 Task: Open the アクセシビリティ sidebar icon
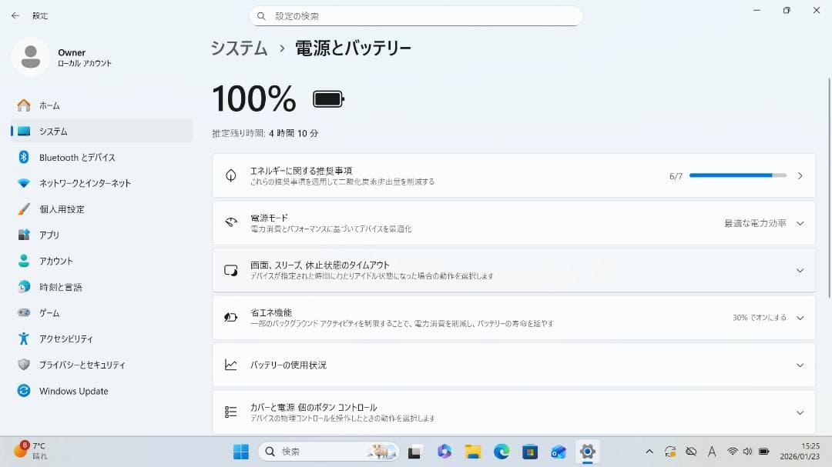22,339
